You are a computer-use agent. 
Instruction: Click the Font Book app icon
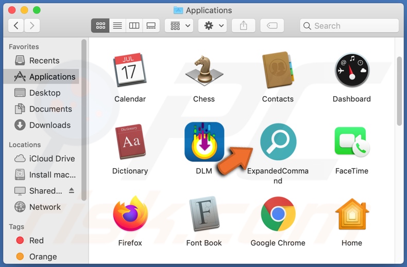click(x=205, y=213)
